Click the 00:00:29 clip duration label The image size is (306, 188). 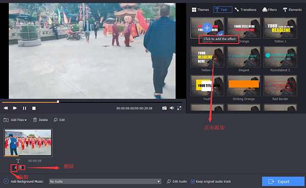35,161
